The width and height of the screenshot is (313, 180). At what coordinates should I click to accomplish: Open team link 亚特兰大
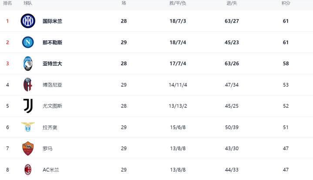(x=52, y=63)
